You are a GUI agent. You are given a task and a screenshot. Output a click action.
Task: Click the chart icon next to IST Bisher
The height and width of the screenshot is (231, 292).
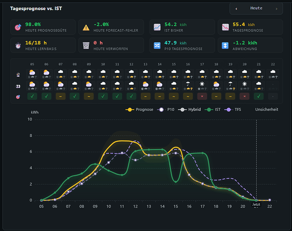coord(157,27)
